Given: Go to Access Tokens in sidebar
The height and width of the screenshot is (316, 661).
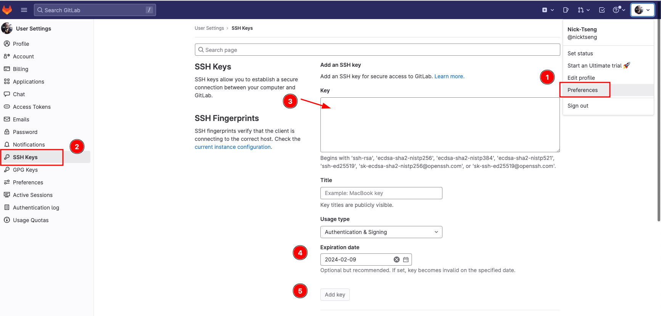Looking at the screenshot, I should click(32, 107).
